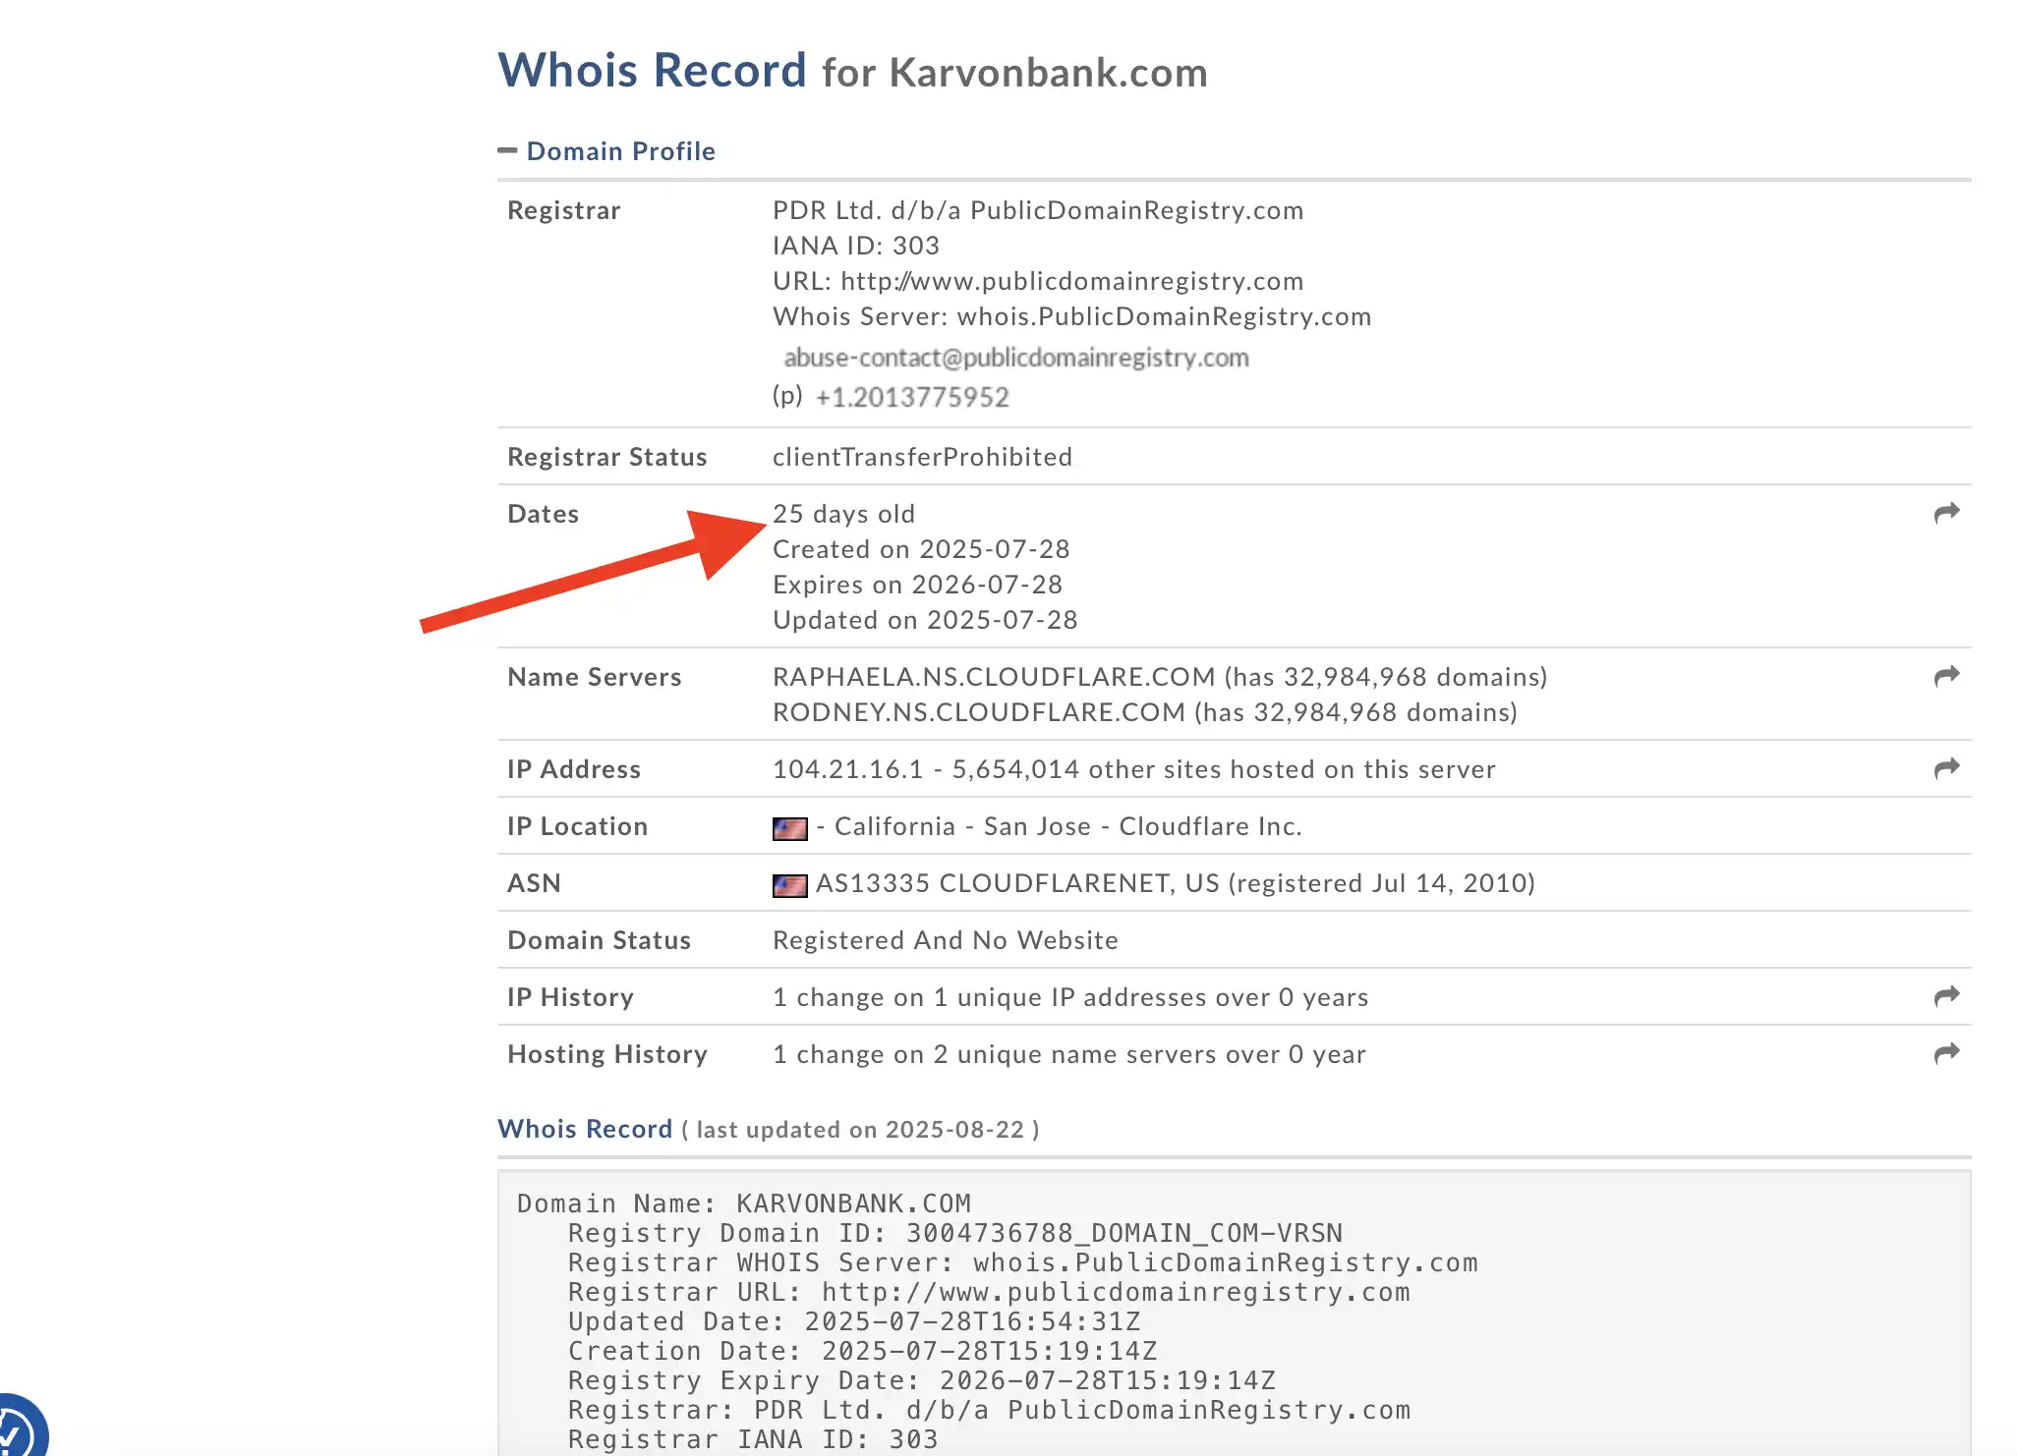Click 'Expires on 2026-07-28' text
This screenshot has width=2017, height=1456.
point(917,585)
